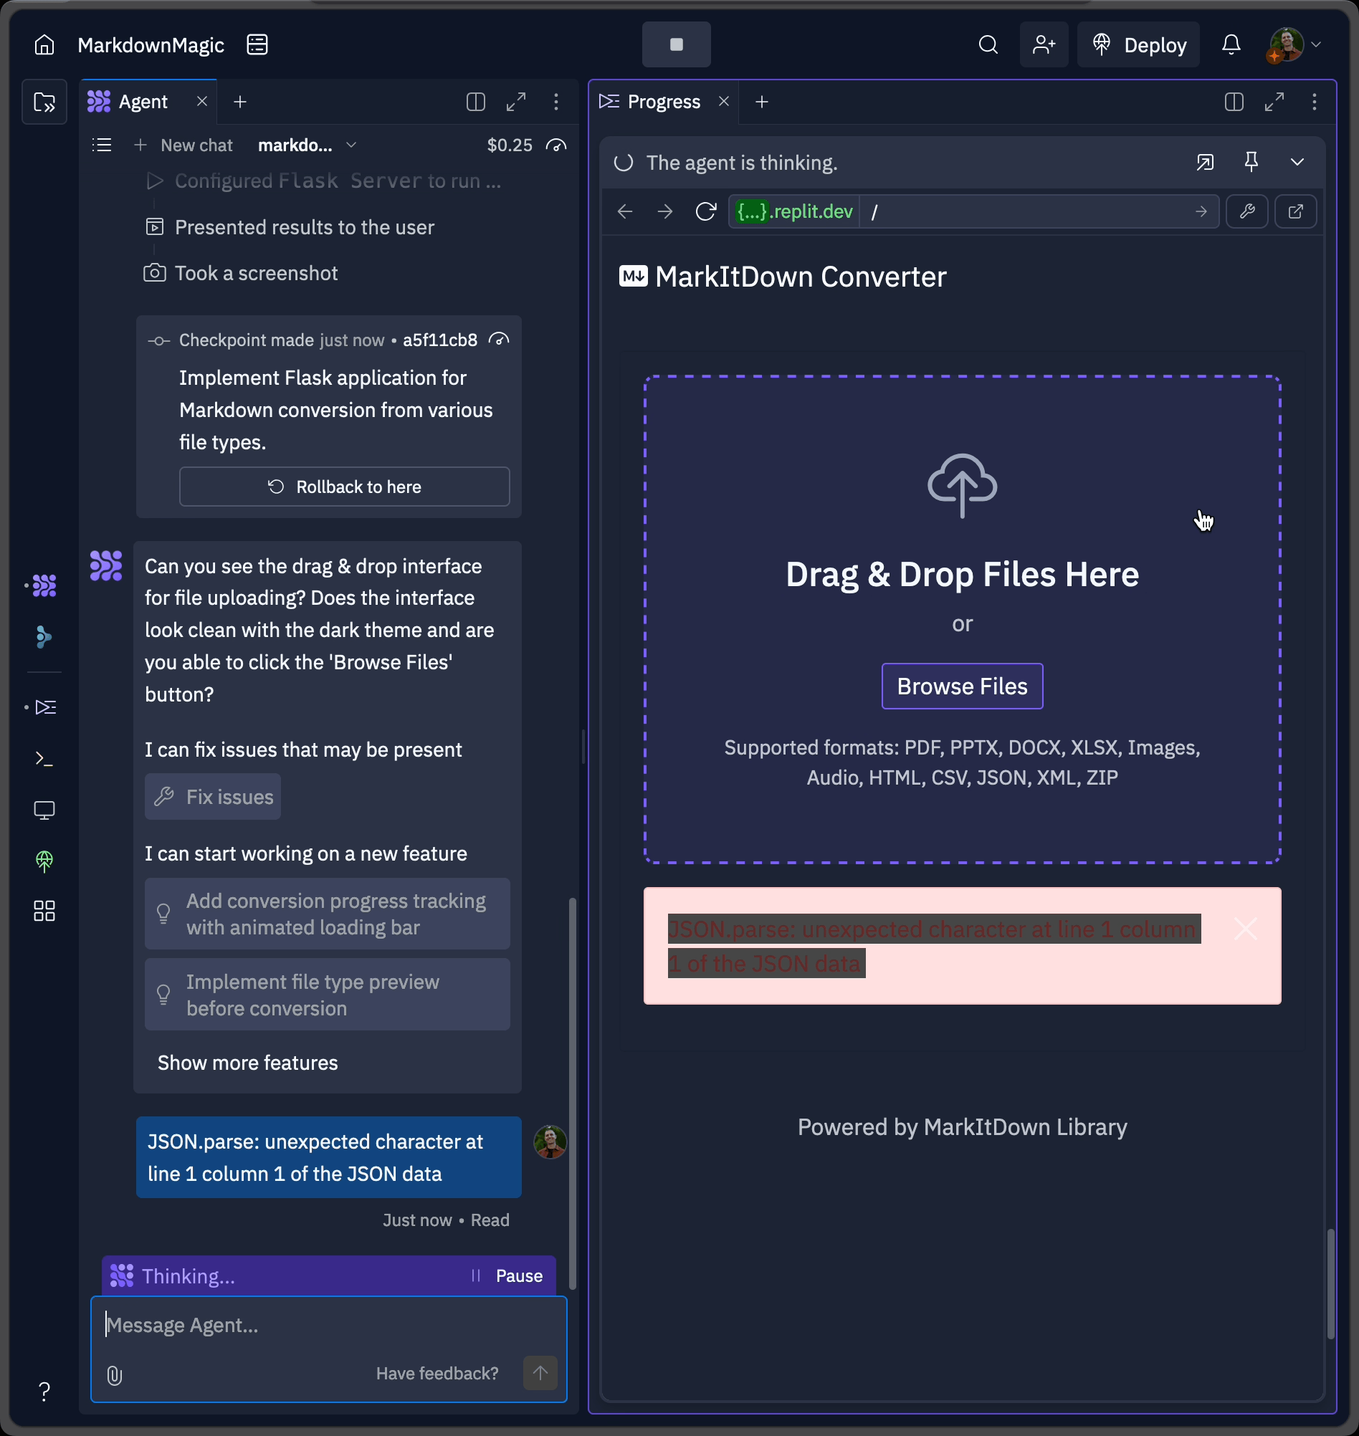
Task: Open Have feedback? link
Action: tap(437, 1374)
